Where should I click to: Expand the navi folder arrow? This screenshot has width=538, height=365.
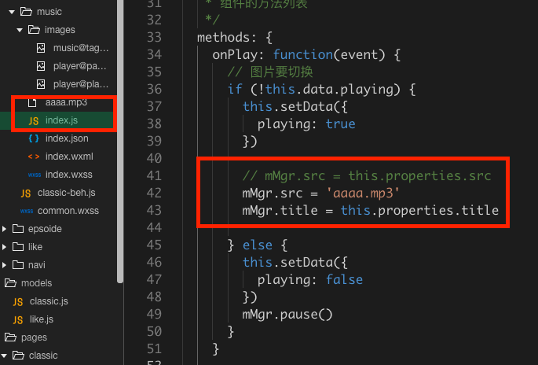4,265
